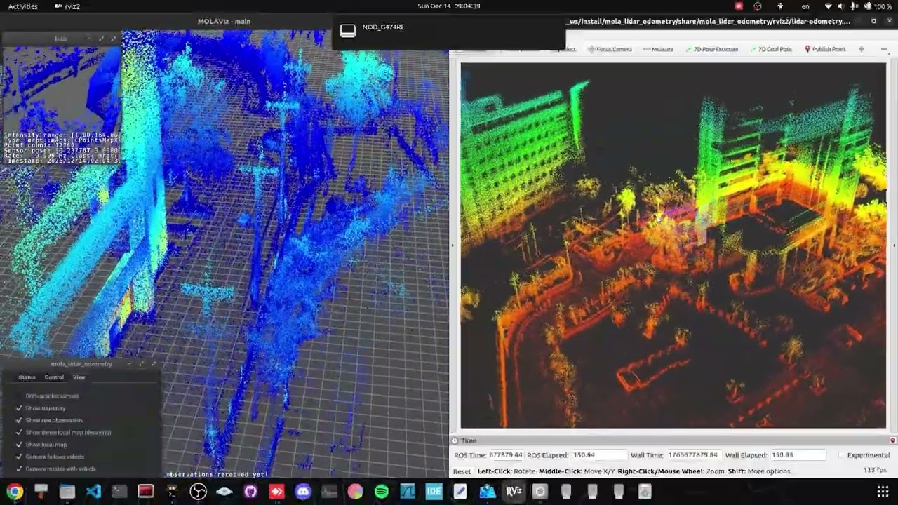The width and height of the screenshot is (898, 505).
Task: Open the Files manager in the dock
Action: coord(67,492)
